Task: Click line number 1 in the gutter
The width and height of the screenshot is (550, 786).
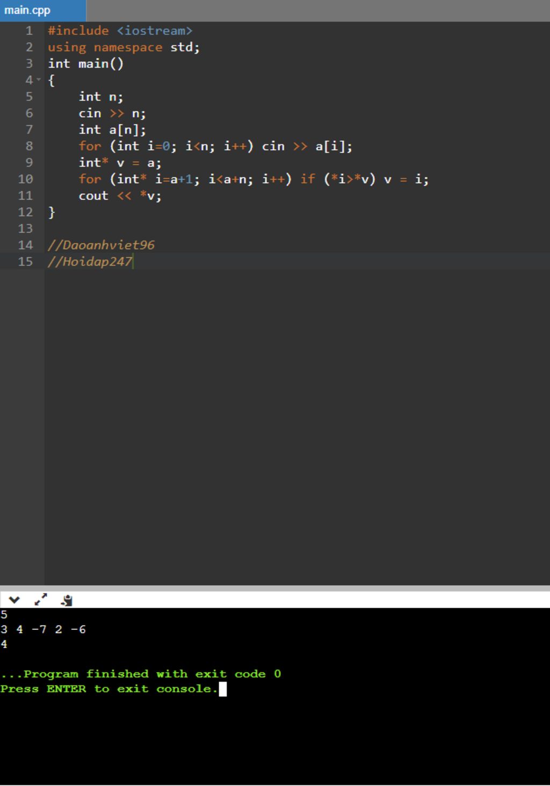Action: coord(29,31)
